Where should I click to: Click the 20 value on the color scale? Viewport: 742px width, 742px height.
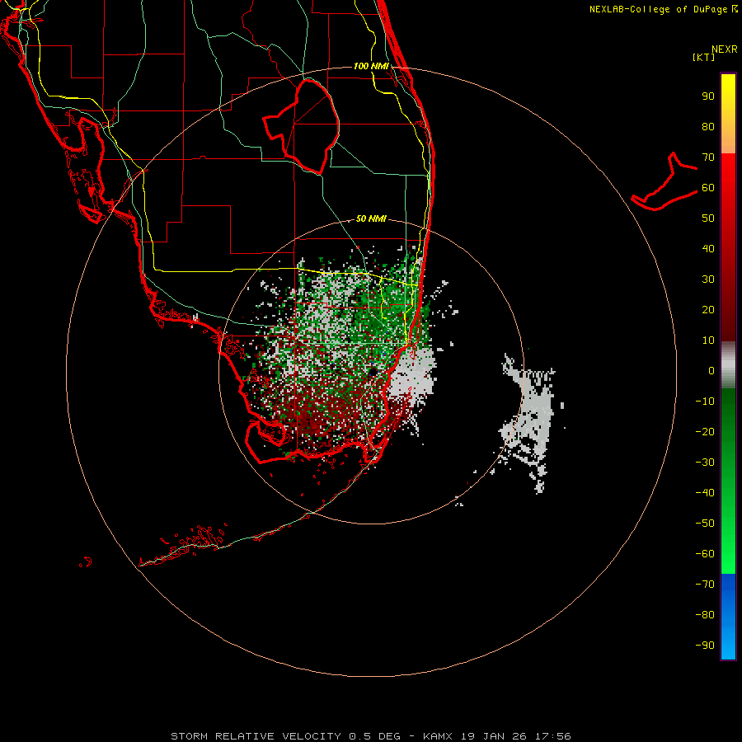708,310
